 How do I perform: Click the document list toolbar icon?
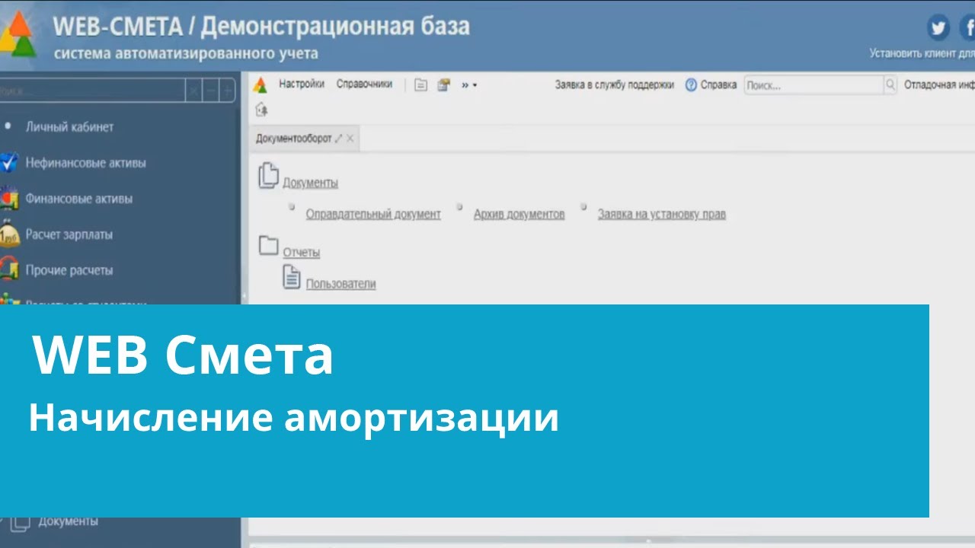point(420,84)
